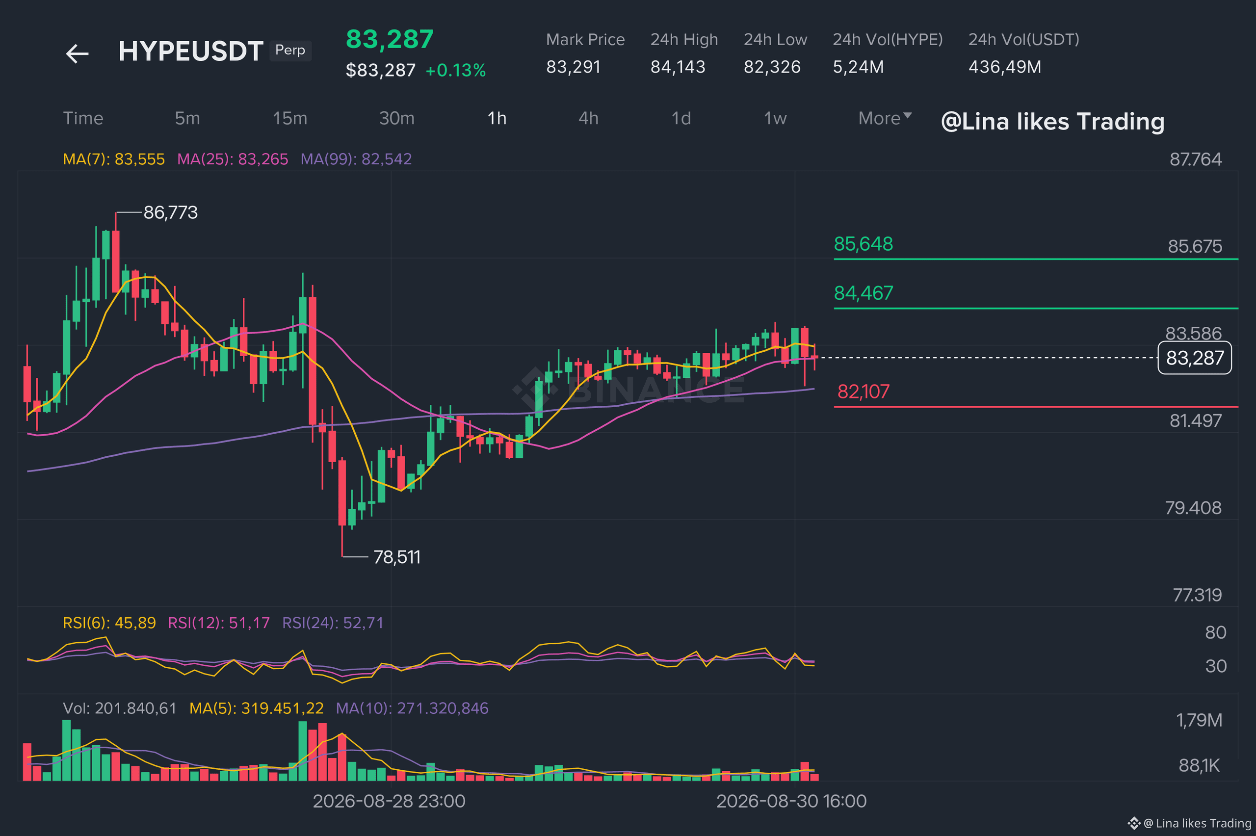Select the Time chart view tab

(x=83, y=118)
